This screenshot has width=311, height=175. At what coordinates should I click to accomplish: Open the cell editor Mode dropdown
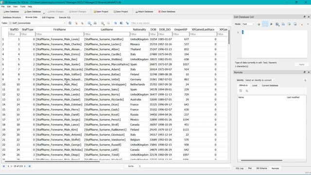(248, 24)
